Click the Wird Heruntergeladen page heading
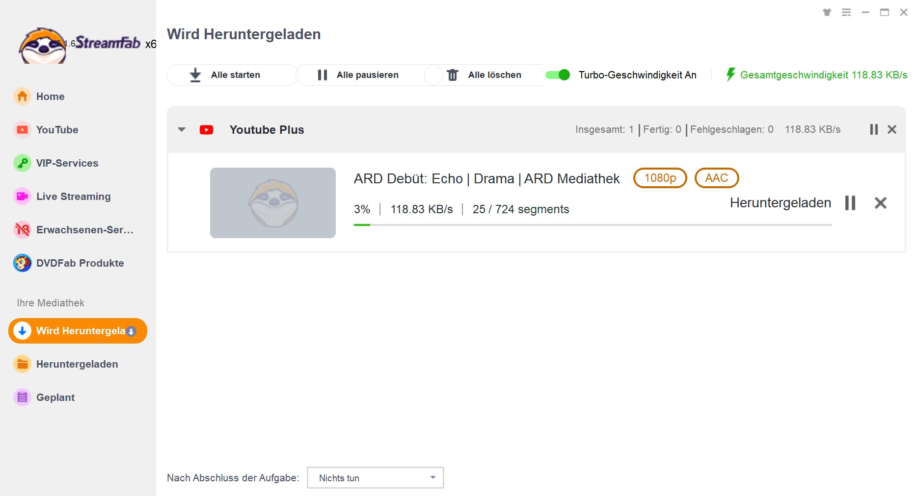 click(x=244, y=34)
